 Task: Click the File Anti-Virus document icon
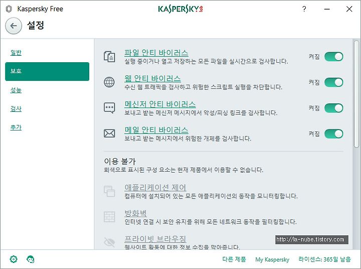109,57
